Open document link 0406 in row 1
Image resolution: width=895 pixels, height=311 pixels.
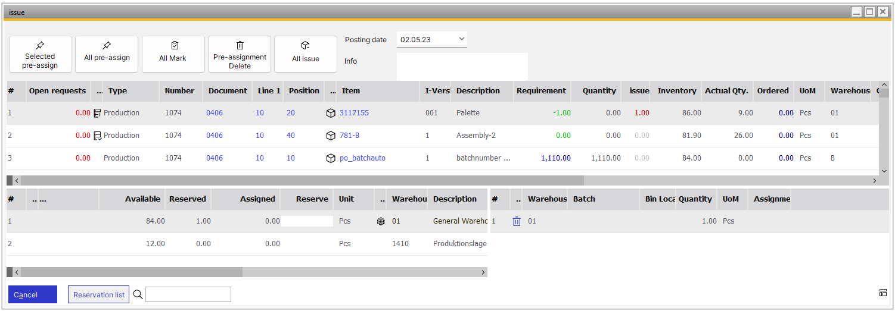(x=215, y=113)
